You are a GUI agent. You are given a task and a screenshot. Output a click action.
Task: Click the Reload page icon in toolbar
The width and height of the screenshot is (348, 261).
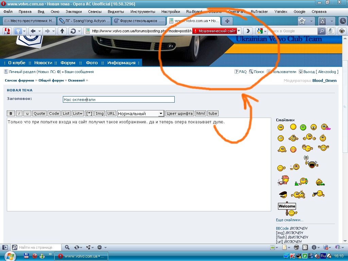point(72,31)
